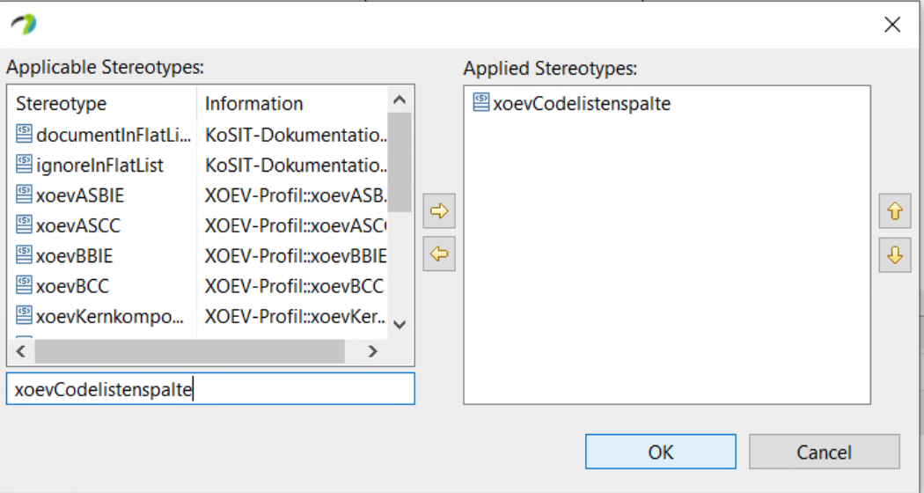Click XOEV-Profil::xoevBCC information cell
Image resolution: width=924 pixels, height=493 pixels.
pyautogui.click(x=294, y=286)
